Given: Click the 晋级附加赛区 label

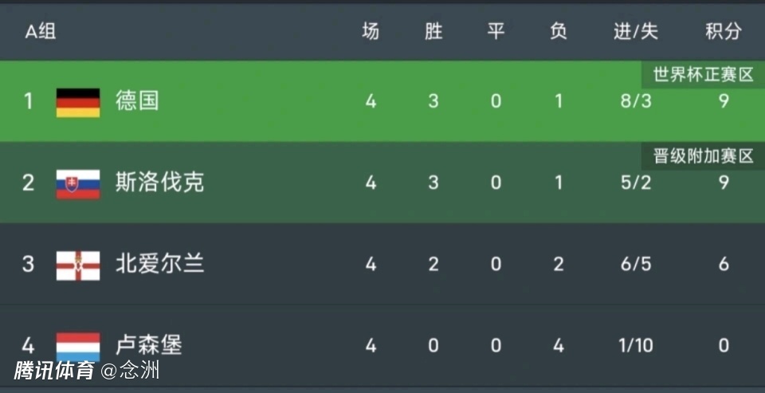Looking at the screenshot, I should (x=703, y=156).
